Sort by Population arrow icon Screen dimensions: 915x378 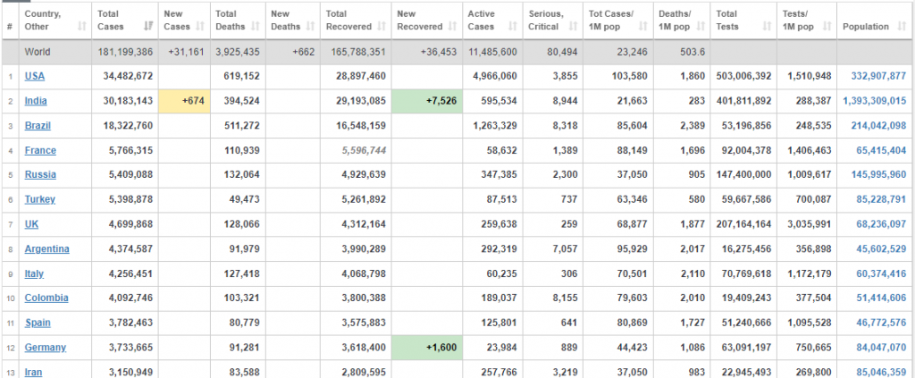[901, 26]
